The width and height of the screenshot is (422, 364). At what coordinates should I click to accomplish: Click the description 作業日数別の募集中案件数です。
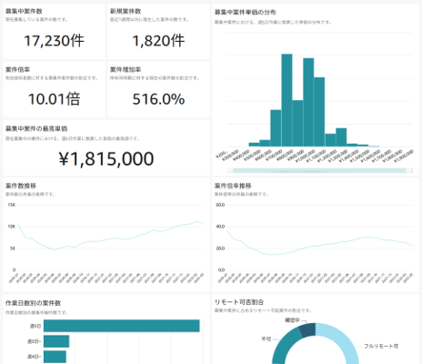(x=36, y=312)
